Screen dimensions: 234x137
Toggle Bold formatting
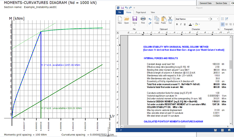pos(177,24)
